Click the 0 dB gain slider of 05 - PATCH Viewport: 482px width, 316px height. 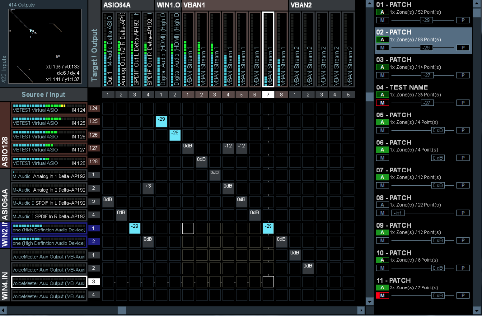pos(438,131)
